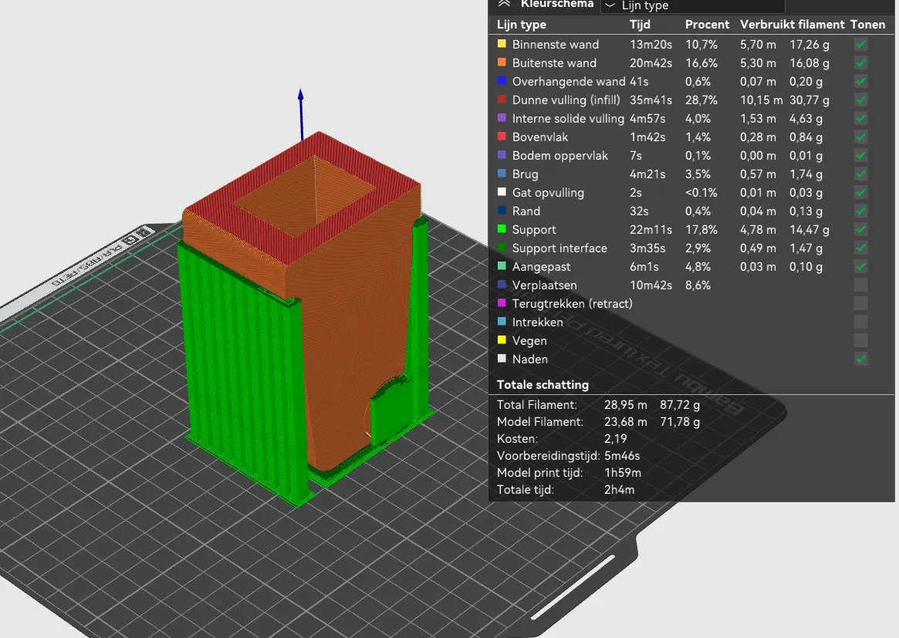Click the blue Overhangende wand swatch

tap(502, 81)
